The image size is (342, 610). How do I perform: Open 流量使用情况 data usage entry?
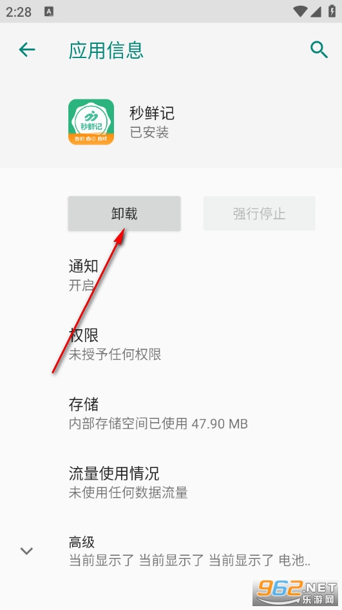click(171, 483)
